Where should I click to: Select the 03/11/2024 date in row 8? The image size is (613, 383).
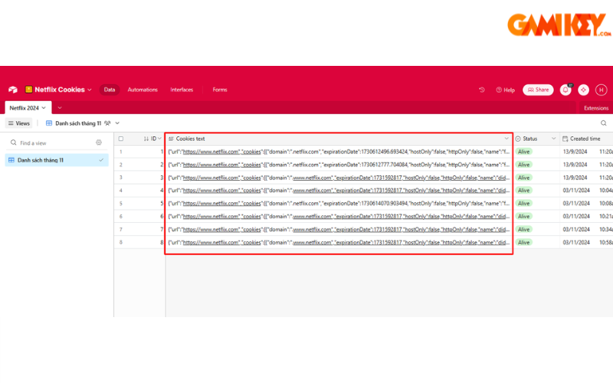tap(576, 242)
